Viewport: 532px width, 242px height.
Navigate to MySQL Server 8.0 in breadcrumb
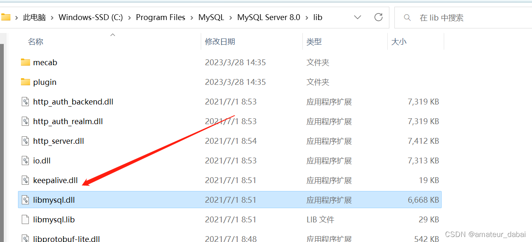pyautogui.click(x=269, y=17)
